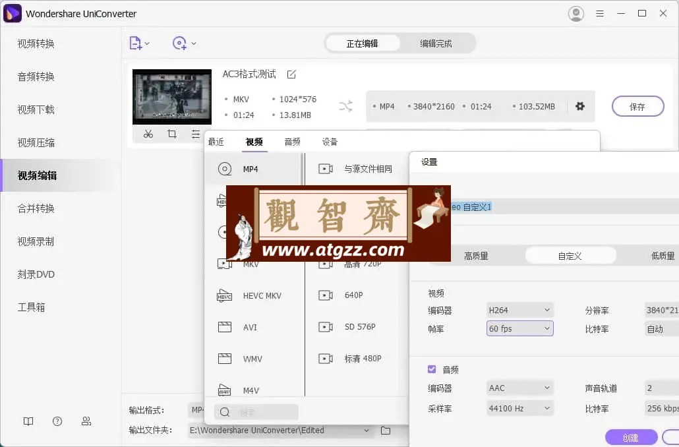Screen dimensions: 679x447
Task: Open 工具箱 in sidebar
Action: click(31, 307)
